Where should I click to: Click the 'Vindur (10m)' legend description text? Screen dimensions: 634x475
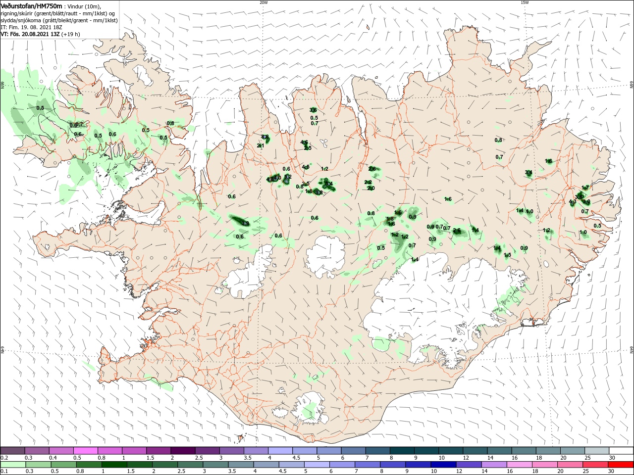coord(83,6)
